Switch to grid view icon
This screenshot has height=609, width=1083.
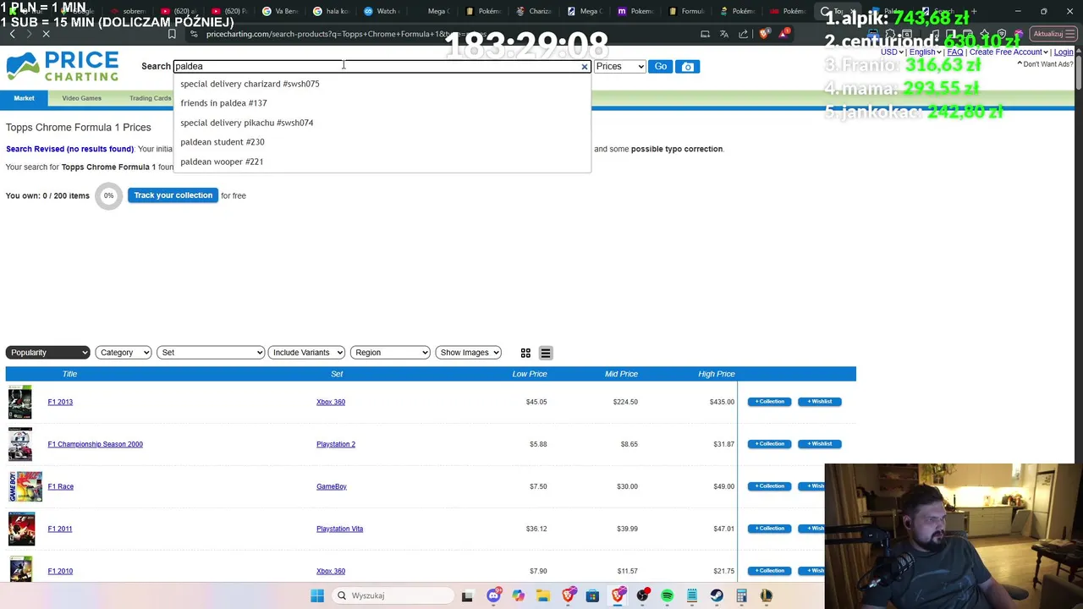pos(525,353)
